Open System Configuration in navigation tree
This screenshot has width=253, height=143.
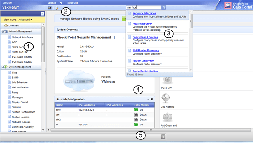pyautogui.click(x=23, y=112)
